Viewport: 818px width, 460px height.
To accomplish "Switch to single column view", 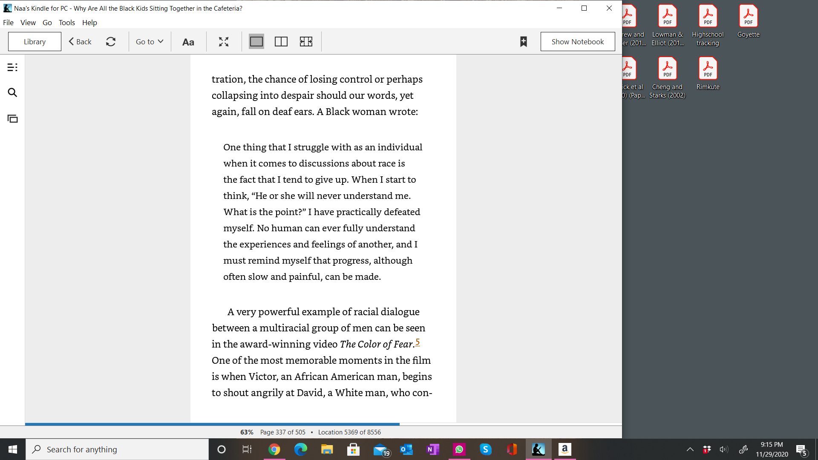I will [x=256, y=41].
